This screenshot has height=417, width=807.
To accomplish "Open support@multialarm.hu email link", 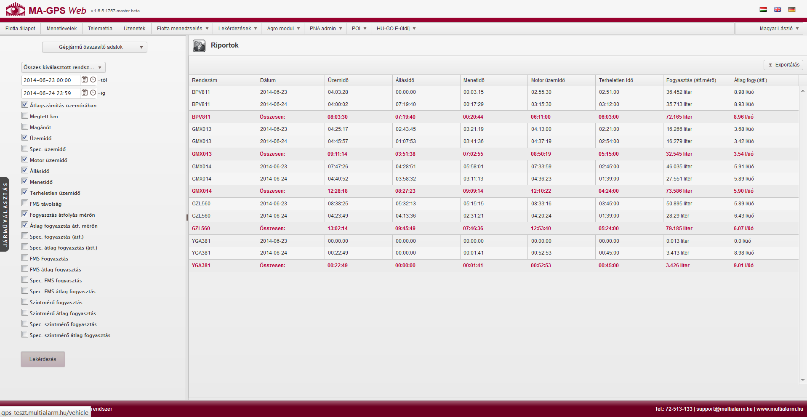I will 724,409.
